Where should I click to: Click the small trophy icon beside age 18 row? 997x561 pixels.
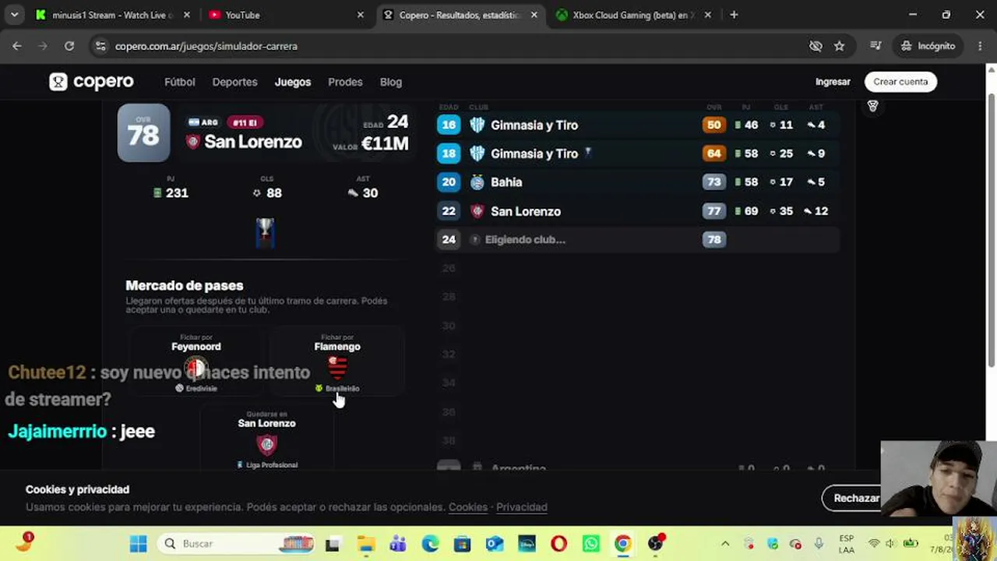(588, 153)
